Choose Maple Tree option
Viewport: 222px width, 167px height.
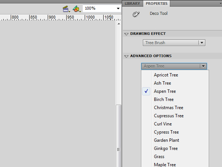click(175, 164)
